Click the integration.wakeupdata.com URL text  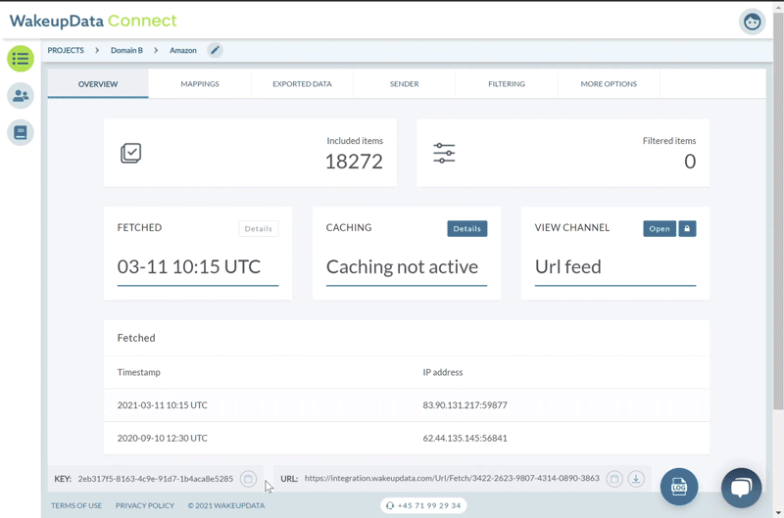(x=452, y=478)
